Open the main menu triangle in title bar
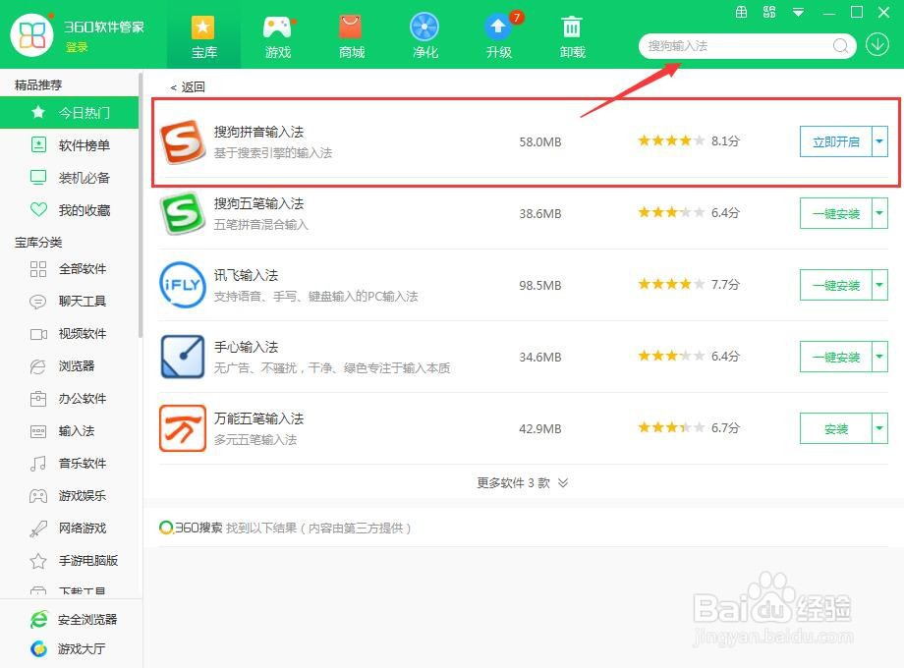The width and height of the screenshot is (904, 668). coord(798,12)
